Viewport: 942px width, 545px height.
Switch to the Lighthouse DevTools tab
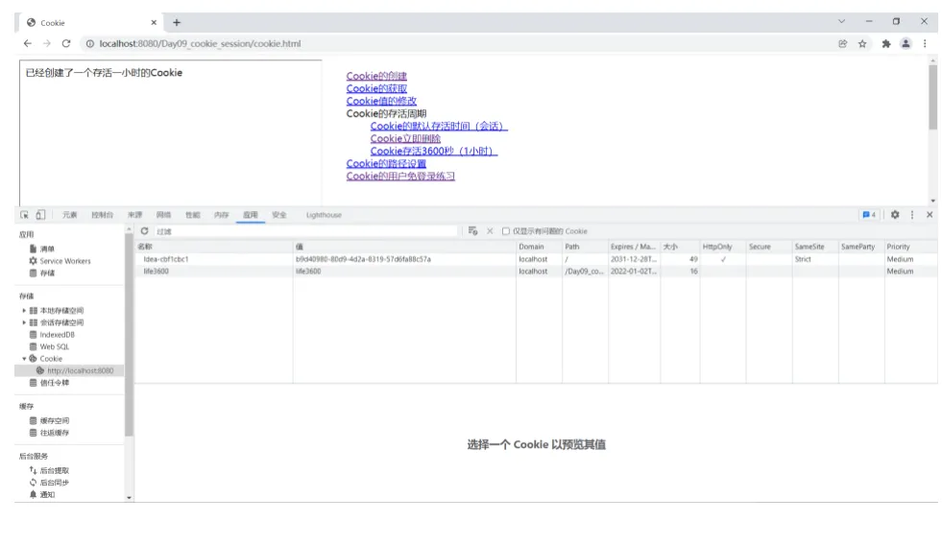pyautogui.click(x=324, y=215)
